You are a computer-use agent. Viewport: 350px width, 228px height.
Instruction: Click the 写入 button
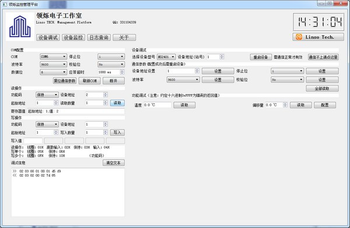click(117, 133)
